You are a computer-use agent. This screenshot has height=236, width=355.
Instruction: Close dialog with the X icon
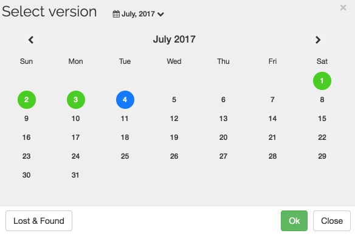tap(343, 8)
